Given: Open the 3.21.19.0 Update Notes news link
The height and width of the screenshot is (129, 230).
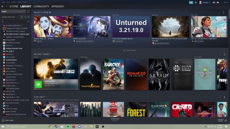Looking at the screenshot, I should [x=122, y=39].
